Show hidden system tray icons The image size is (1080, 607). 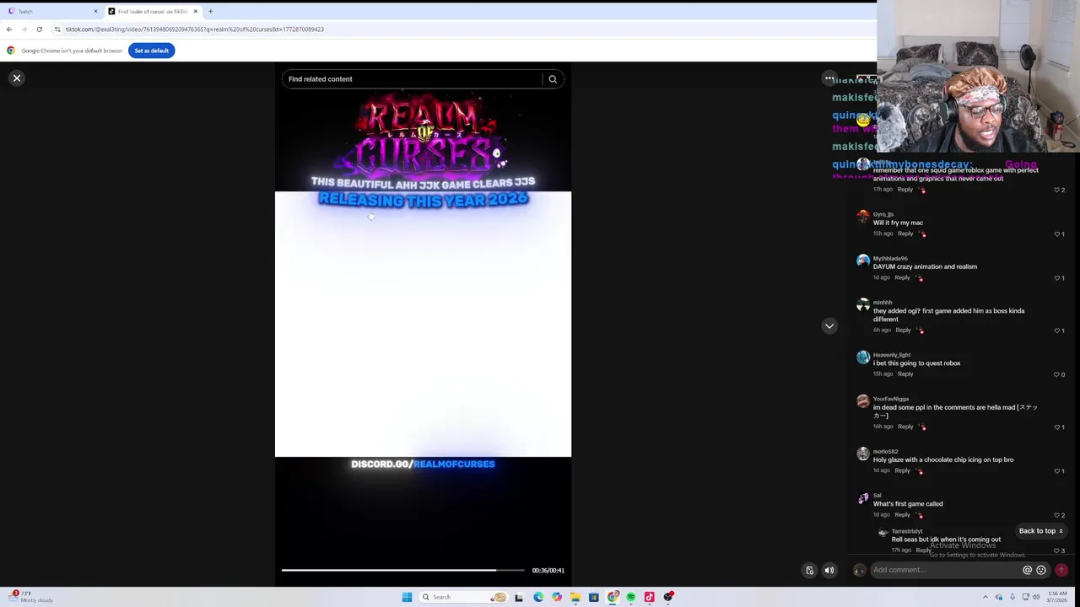pyautogui.click(x=985, y=597)
